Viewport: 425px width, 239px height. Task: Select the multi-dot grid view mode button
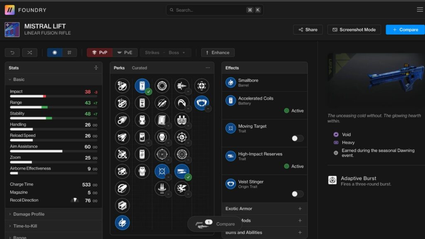pyautogui.click(x=69, y=53)
